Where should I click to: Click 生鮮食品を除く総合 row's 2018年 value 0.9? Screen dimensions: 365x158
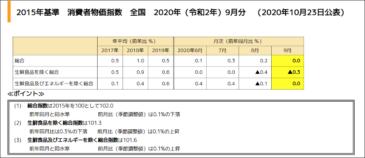coord(141,72)
